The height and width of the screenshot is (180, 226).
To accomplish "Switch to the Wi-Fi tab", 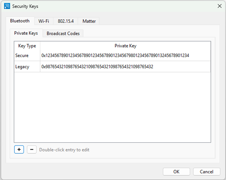I will click(x=44, y=21).
